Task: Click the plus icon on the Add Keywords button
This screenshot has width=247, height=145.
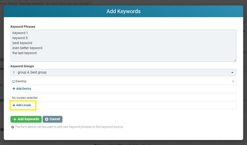Action: (x=15, y=119)
